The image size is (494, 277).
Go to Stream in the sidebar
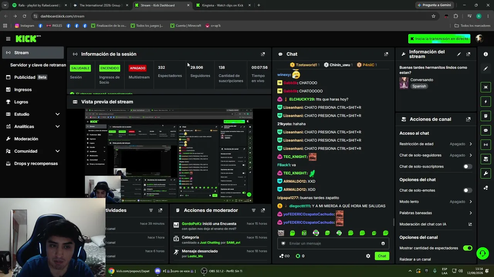(33, 53)
